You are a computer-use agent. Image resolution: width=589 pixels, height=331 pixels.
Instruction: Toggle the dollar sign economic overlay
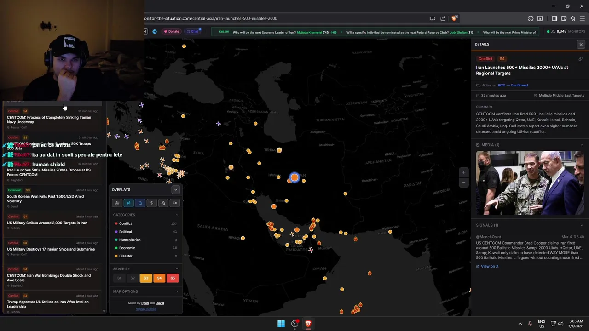click(x=151, y=203)
